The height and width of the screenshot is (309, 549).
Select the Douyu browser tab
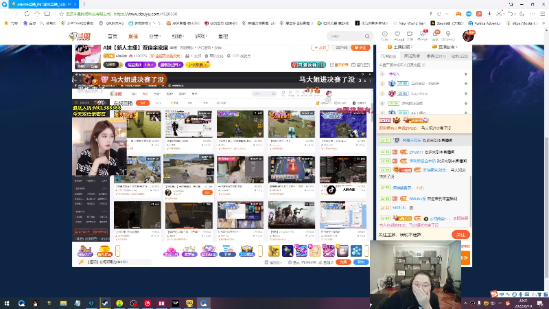point(44,4)
